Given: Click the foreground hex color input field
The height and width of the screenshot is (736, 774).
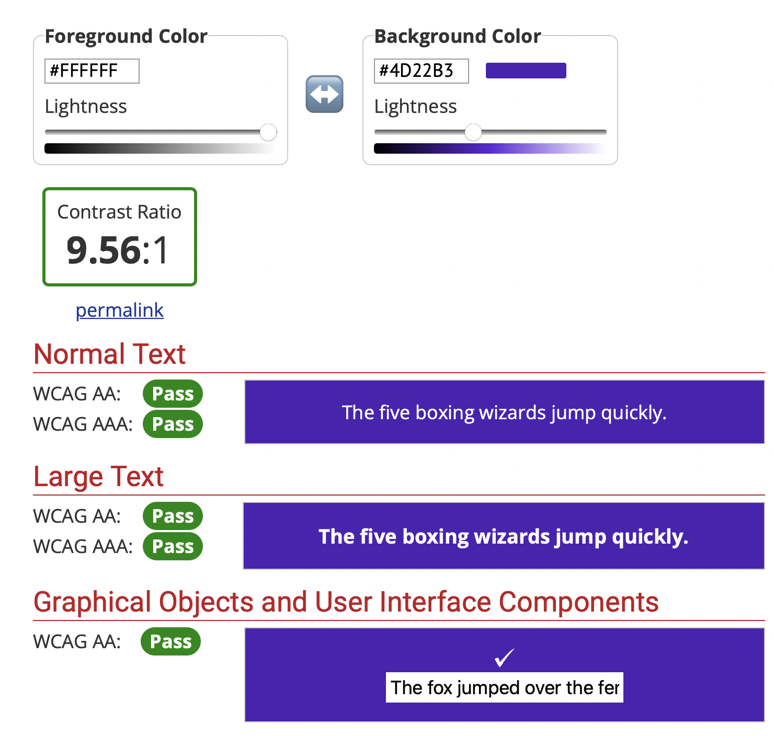Looking at the screenshot, I should click(x=92, y=71).
